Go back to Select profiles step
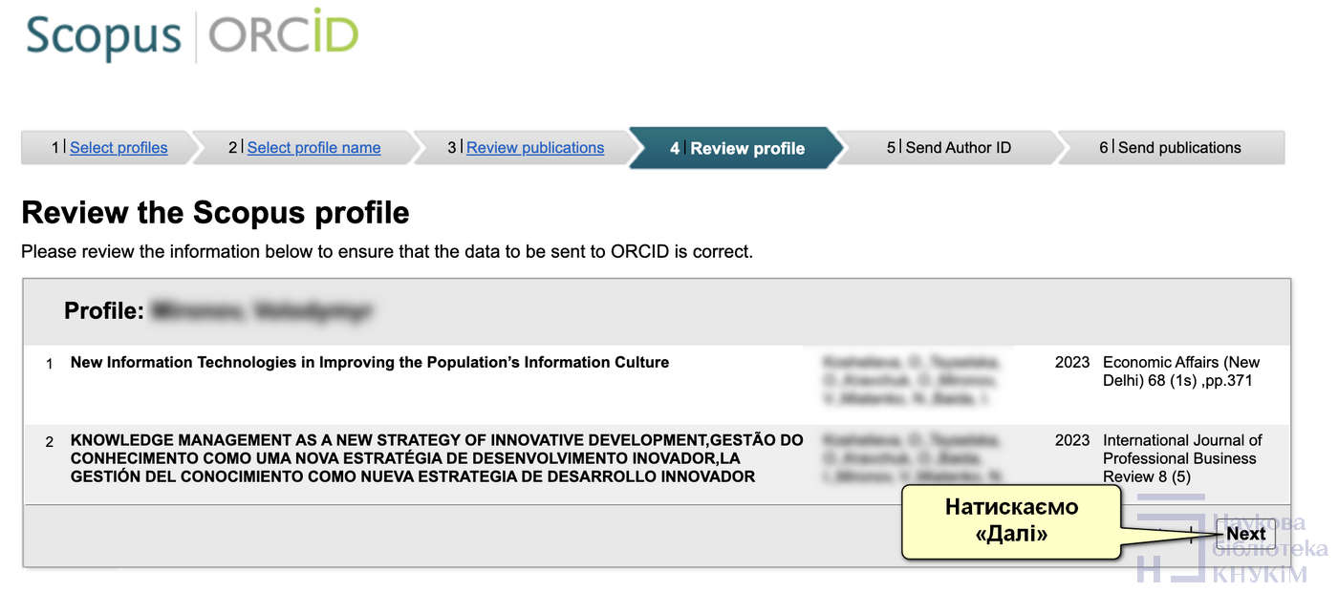Viewport: 1338px width, 592px height. click(119, 148)
